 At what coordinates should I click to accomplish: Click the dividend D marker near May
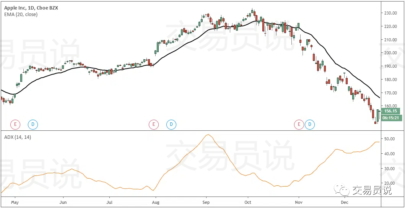[33, 124]
